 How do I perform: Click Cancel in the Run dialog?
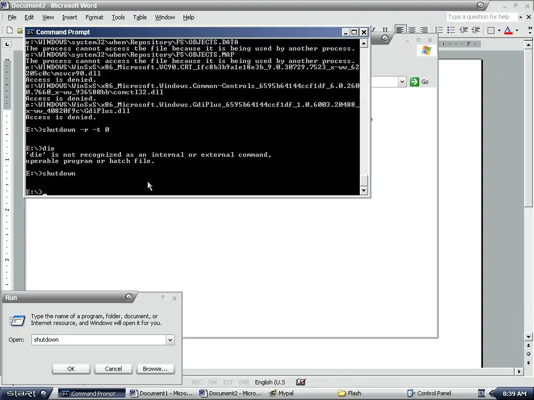(x=113, y=369)
